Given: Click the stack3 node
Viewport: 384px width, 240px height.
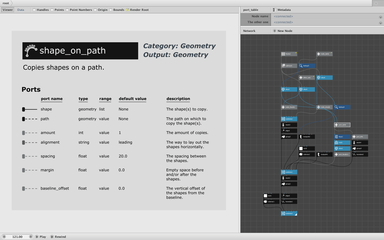Looking at the screenshot, I should tap(289, 125).
